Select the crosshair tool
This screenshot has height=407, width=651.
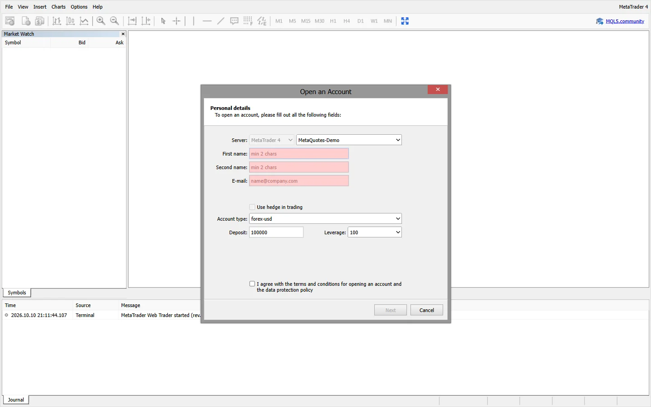coord(177,21)
